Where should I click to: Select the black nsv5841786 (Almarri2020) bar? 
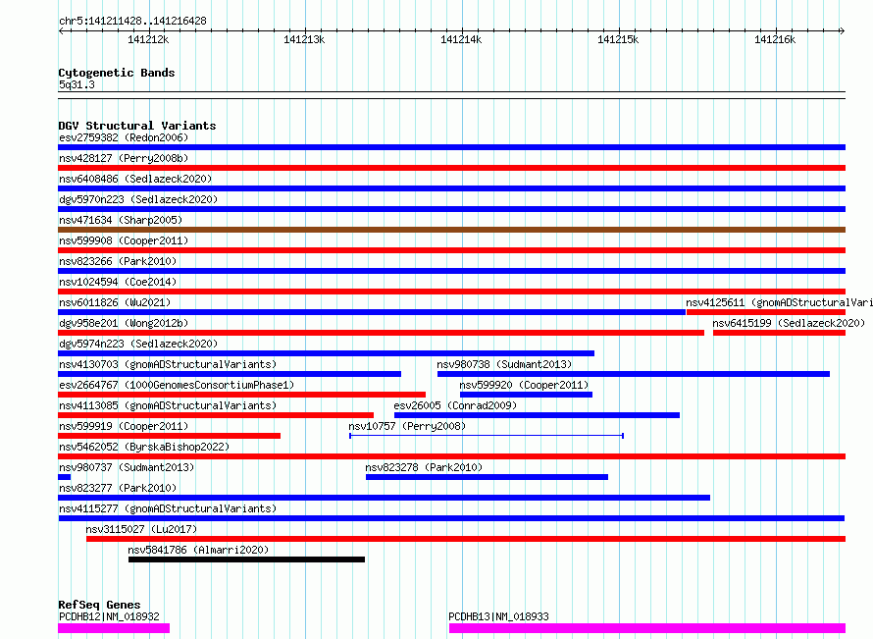pyautogui.click(x=246, y=559)
